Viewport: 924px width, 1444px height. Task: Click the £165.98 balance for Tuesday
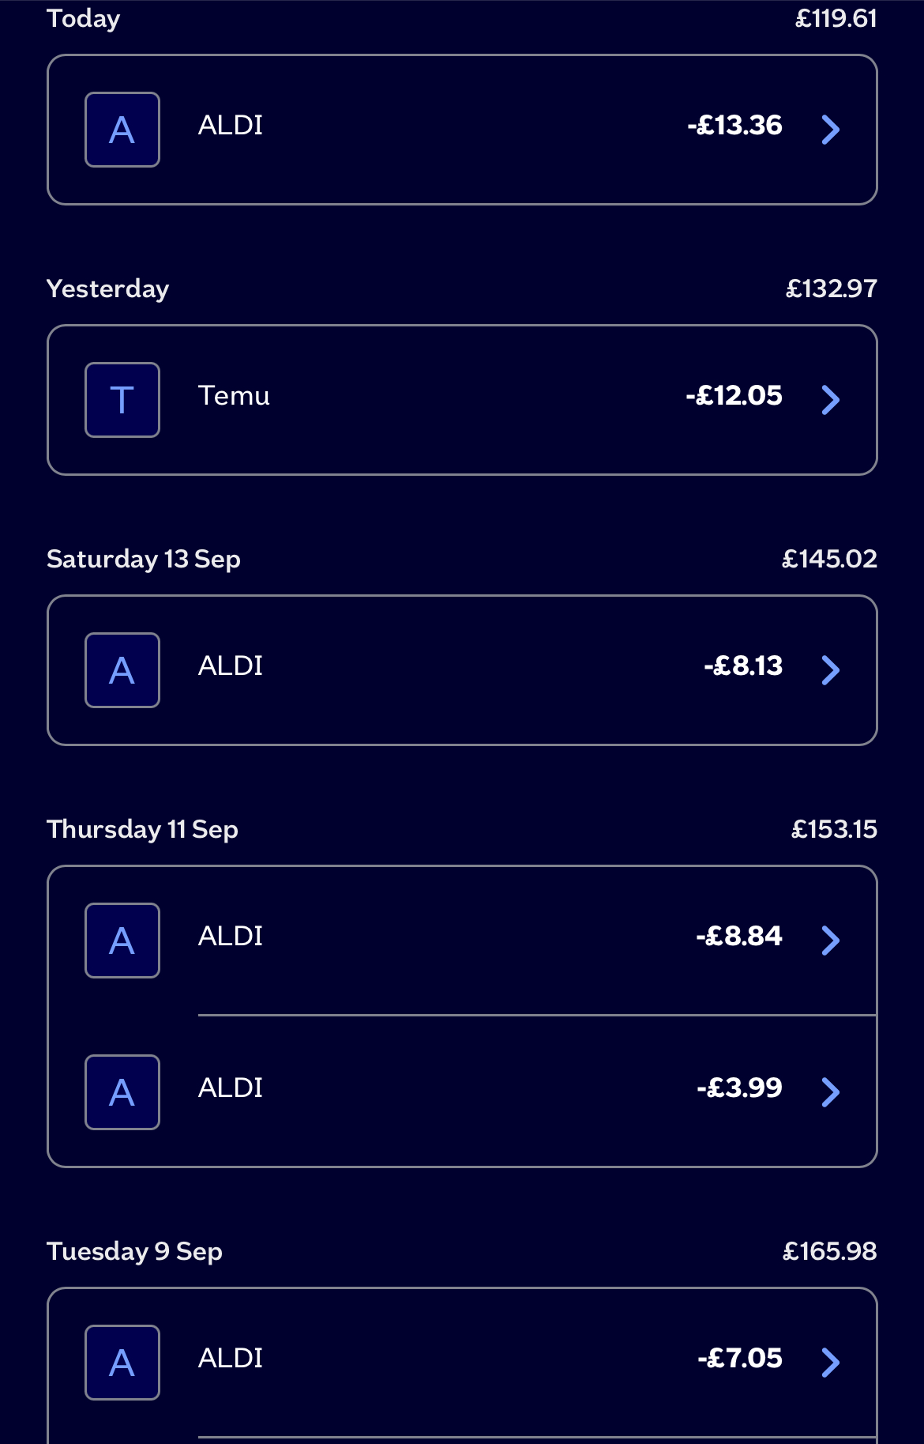(x=829, y=1251)
